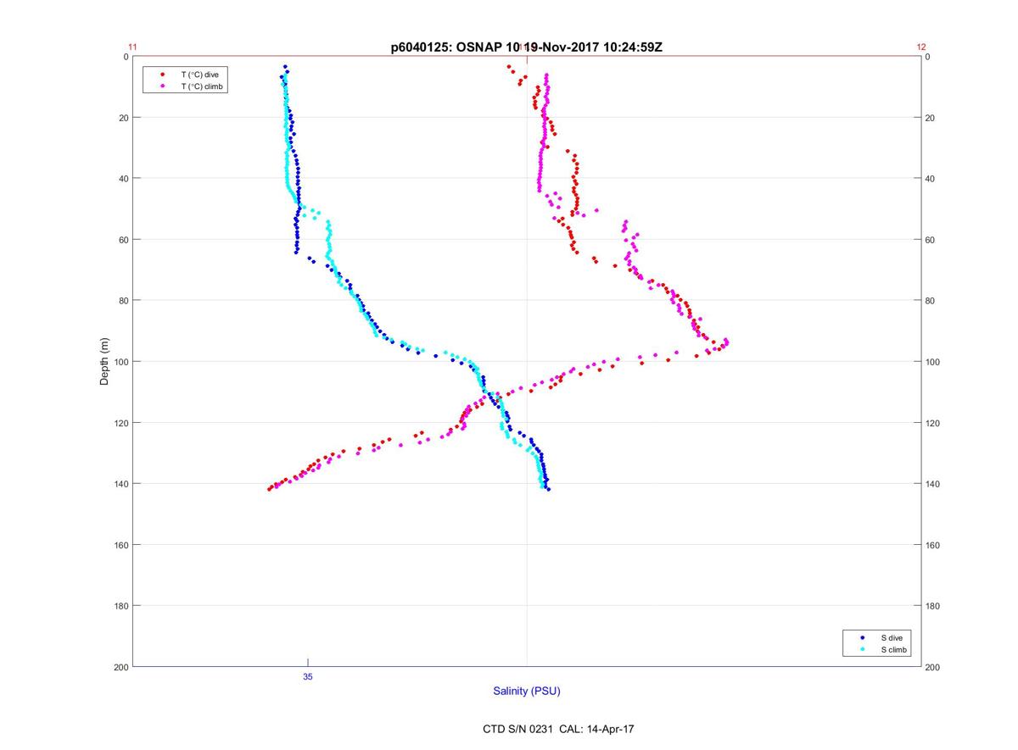Image resolution: width=1018 pixels, height=750 pixels.
Task: Click the right-axis depth tick '100'
Action: [933, 362]
